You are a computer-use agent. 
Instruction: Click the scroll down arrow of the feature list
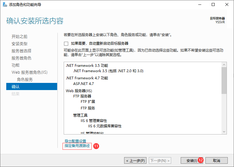(x=224, y=132)
